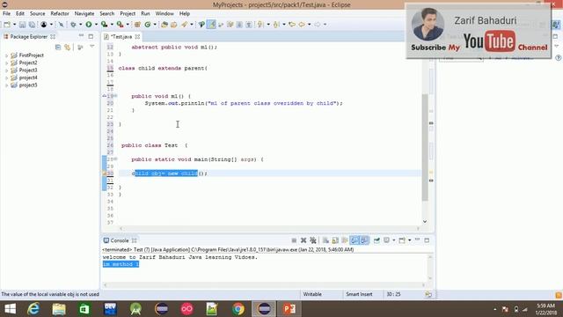This screenshot has height=317, width=563.
Task: Open the Run menu
Action: tap(145, 14)
